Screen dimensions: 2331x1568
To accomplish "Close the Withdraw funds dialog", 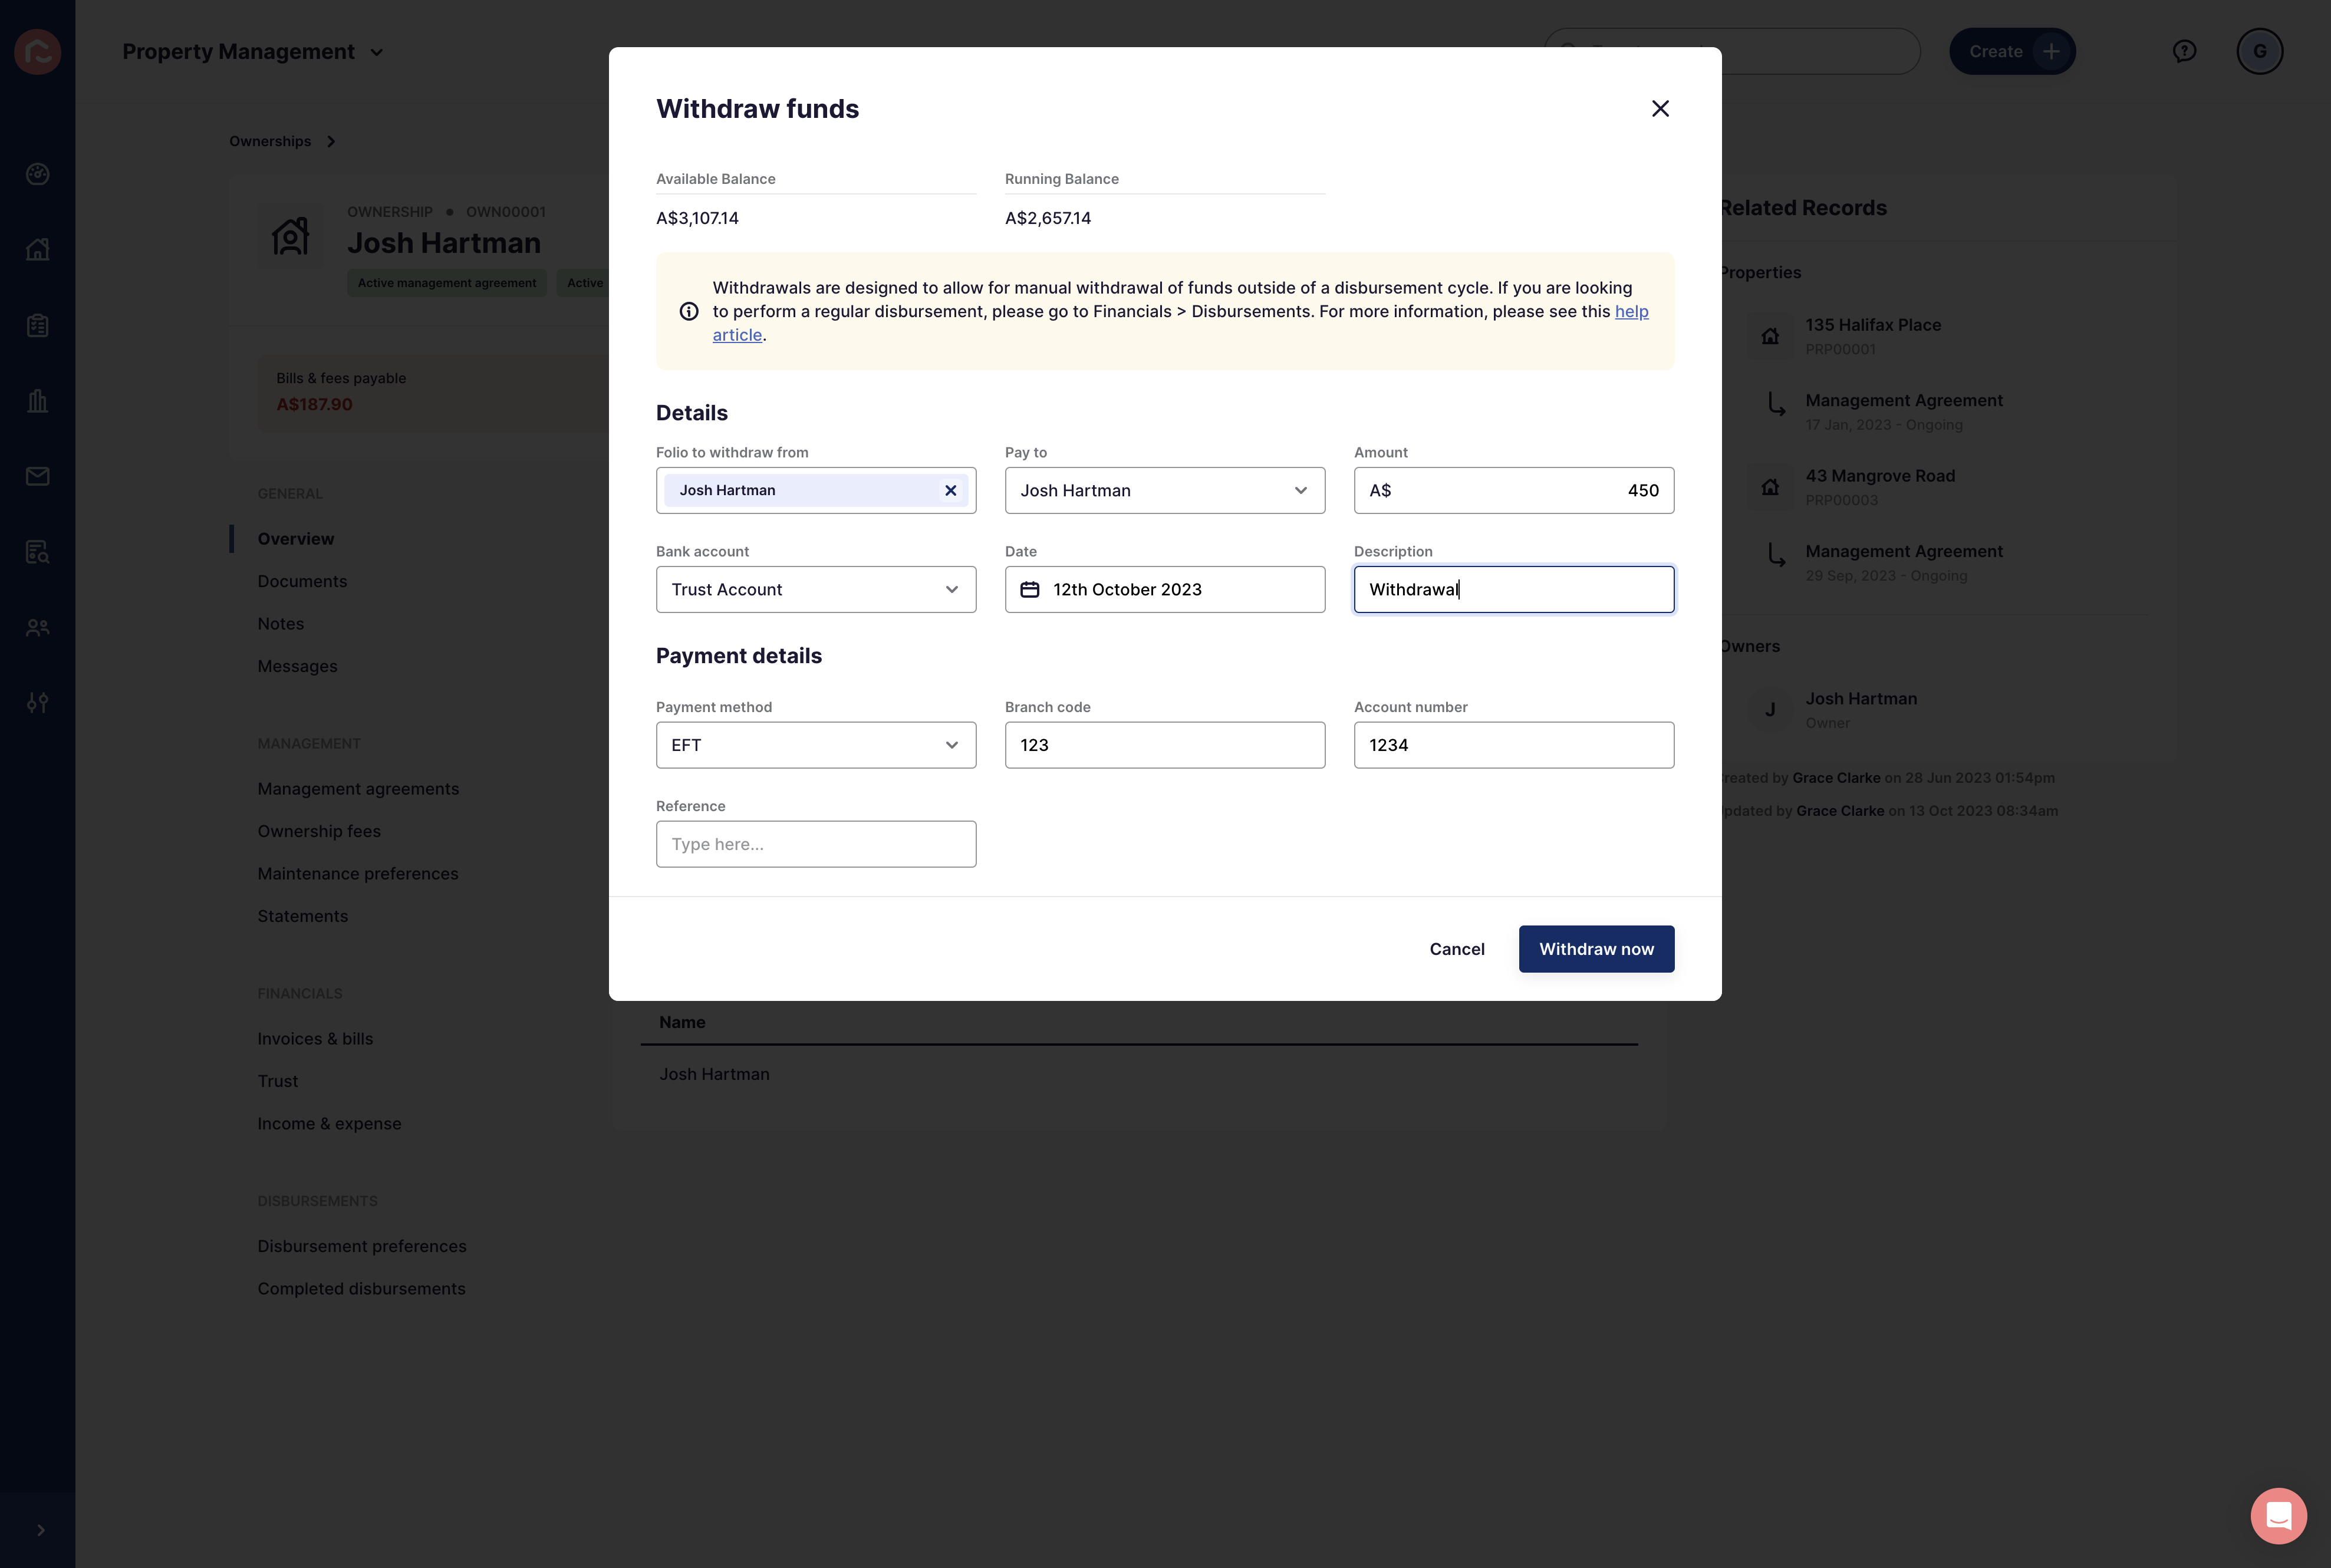I will click(x=1660, y=108).
